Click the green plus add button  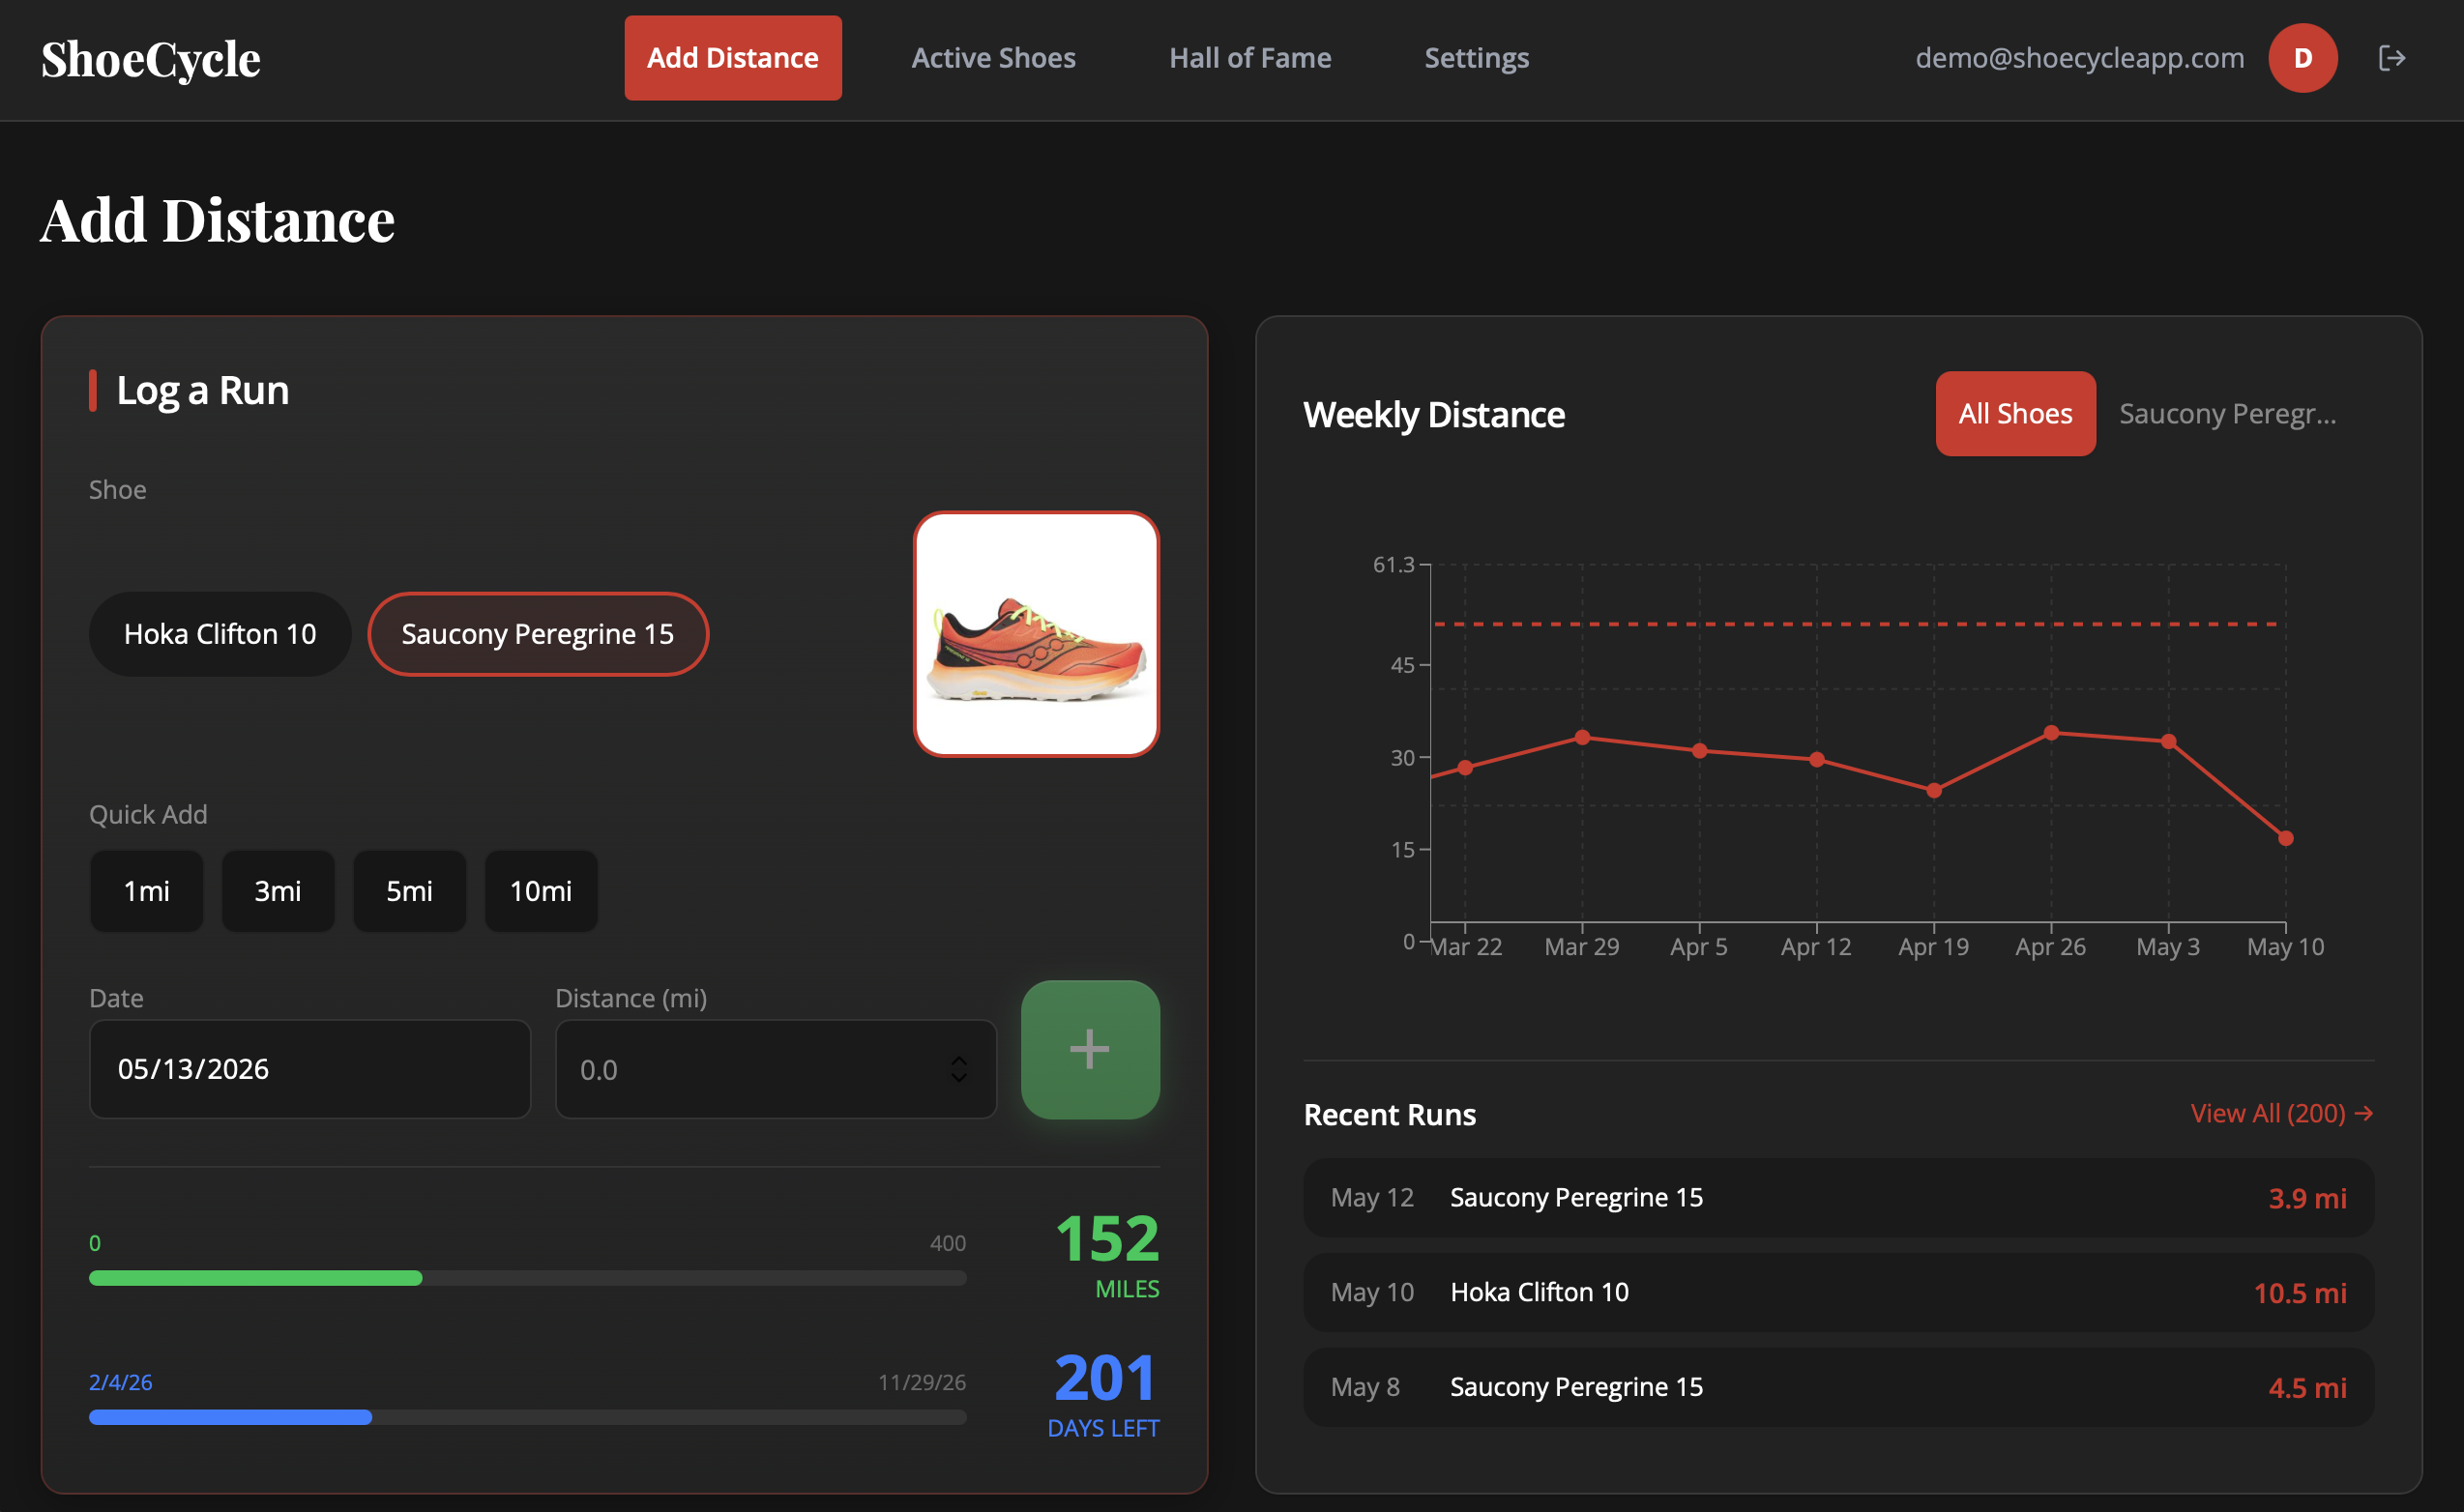(x=1090, y=1049)
